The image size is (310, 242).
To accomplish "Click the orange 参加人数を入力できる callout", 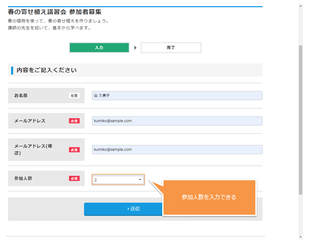I will pyautogui.click(x=209, y=197).
